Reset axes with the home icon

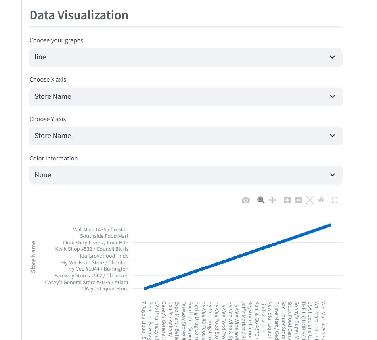coord(321,200)
